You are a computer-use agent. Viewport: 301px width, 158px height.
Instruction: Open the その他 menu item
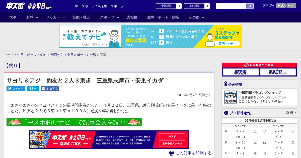click(194, 17)
